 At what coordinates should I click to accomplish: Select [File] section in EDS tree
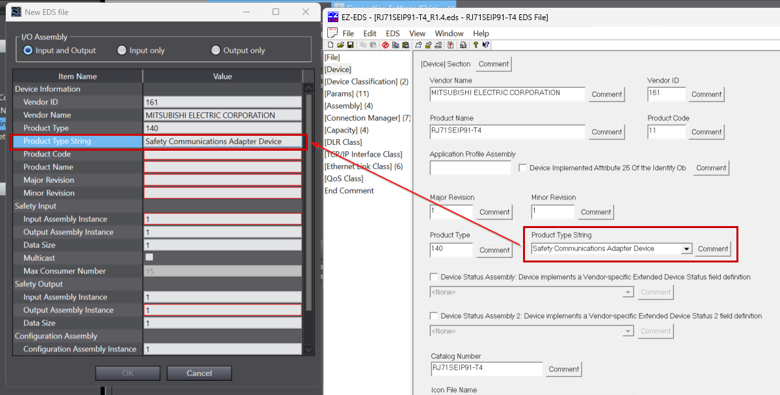point(332,57)
